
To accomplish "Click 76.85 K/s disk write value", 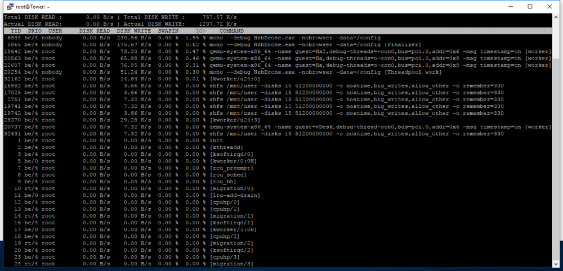I will [x=136, y=65].
